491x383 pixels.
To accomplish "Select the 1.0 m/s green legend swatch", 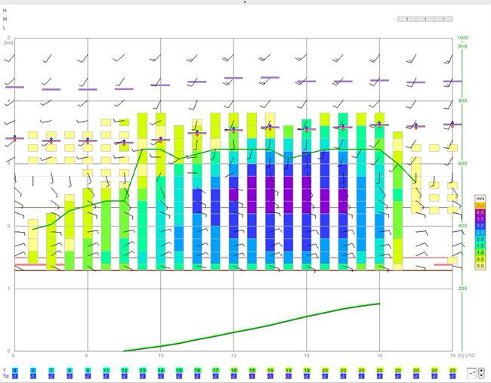I will (480, 253).
